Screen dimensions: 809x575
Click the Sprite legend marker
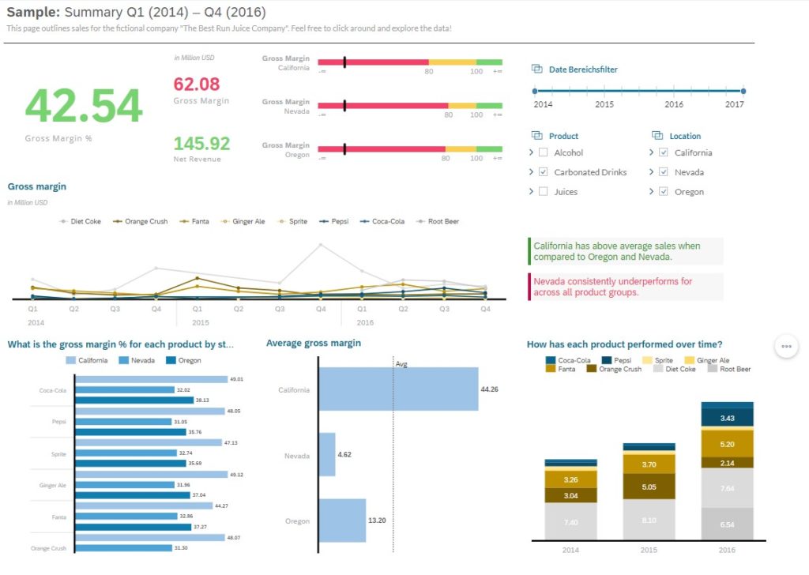click(x=280, y=221)
